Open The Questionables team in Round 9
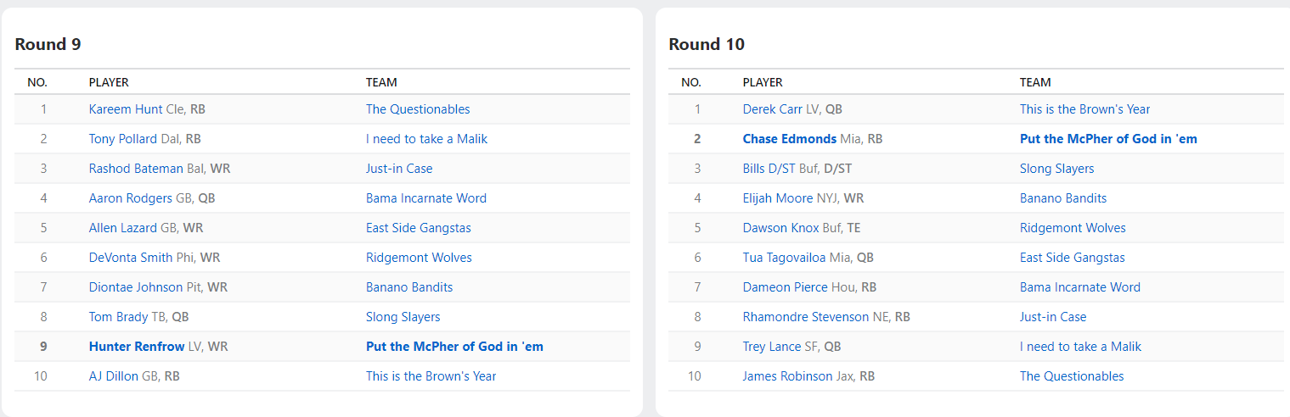This screenshot has width=1290, height=417. click(418, 109)
